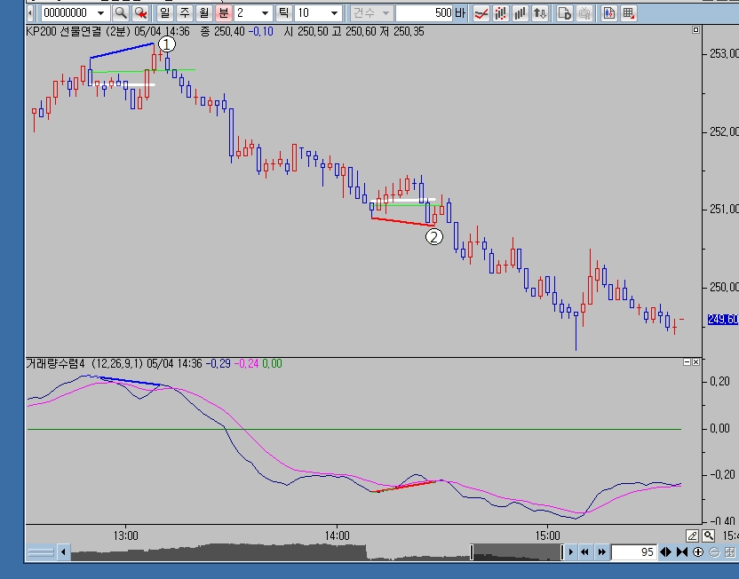Image resolution: width=739 pixels, height=579 pixels.
Task: Click the fast-forward button on chart scrollbar
Action: 602,552
